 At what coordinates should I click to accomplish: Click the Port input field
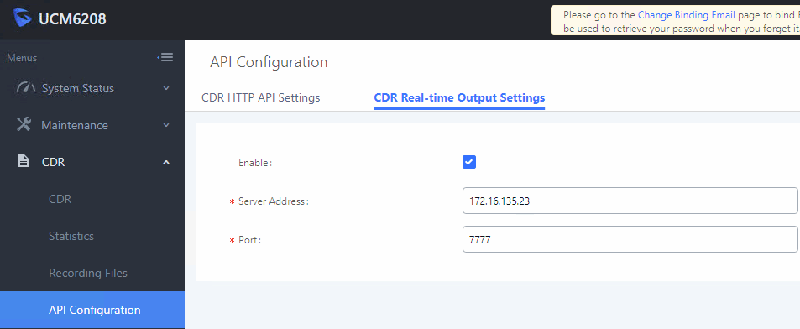coord(630,239)
